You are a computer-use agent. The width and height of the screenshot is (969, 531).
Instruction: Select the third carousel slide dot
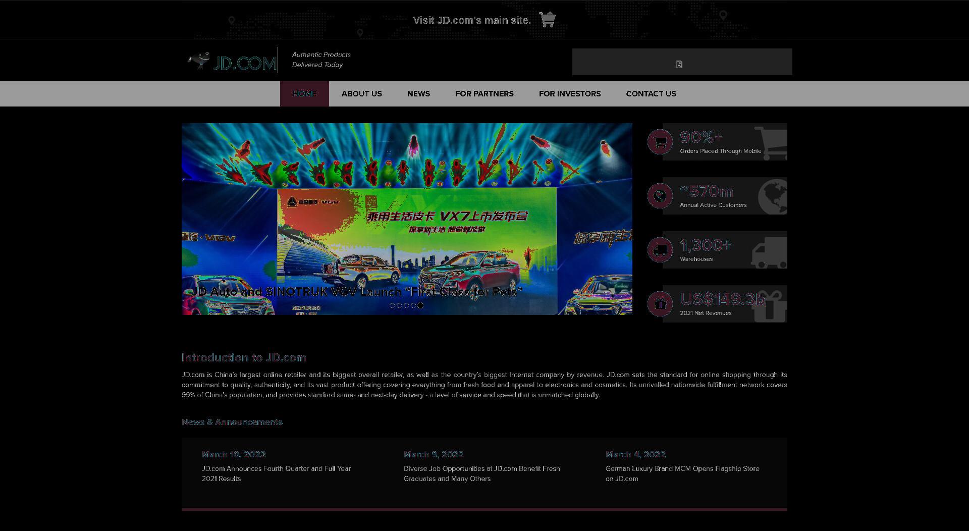point(406,305)
